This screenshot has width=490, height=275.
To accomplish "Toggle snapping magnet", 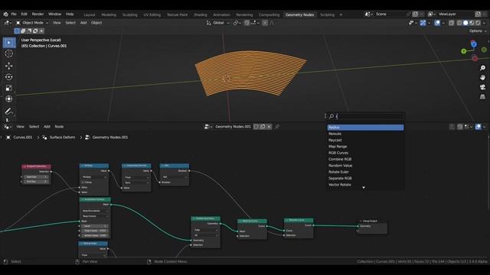I will (x=247, y=23).
